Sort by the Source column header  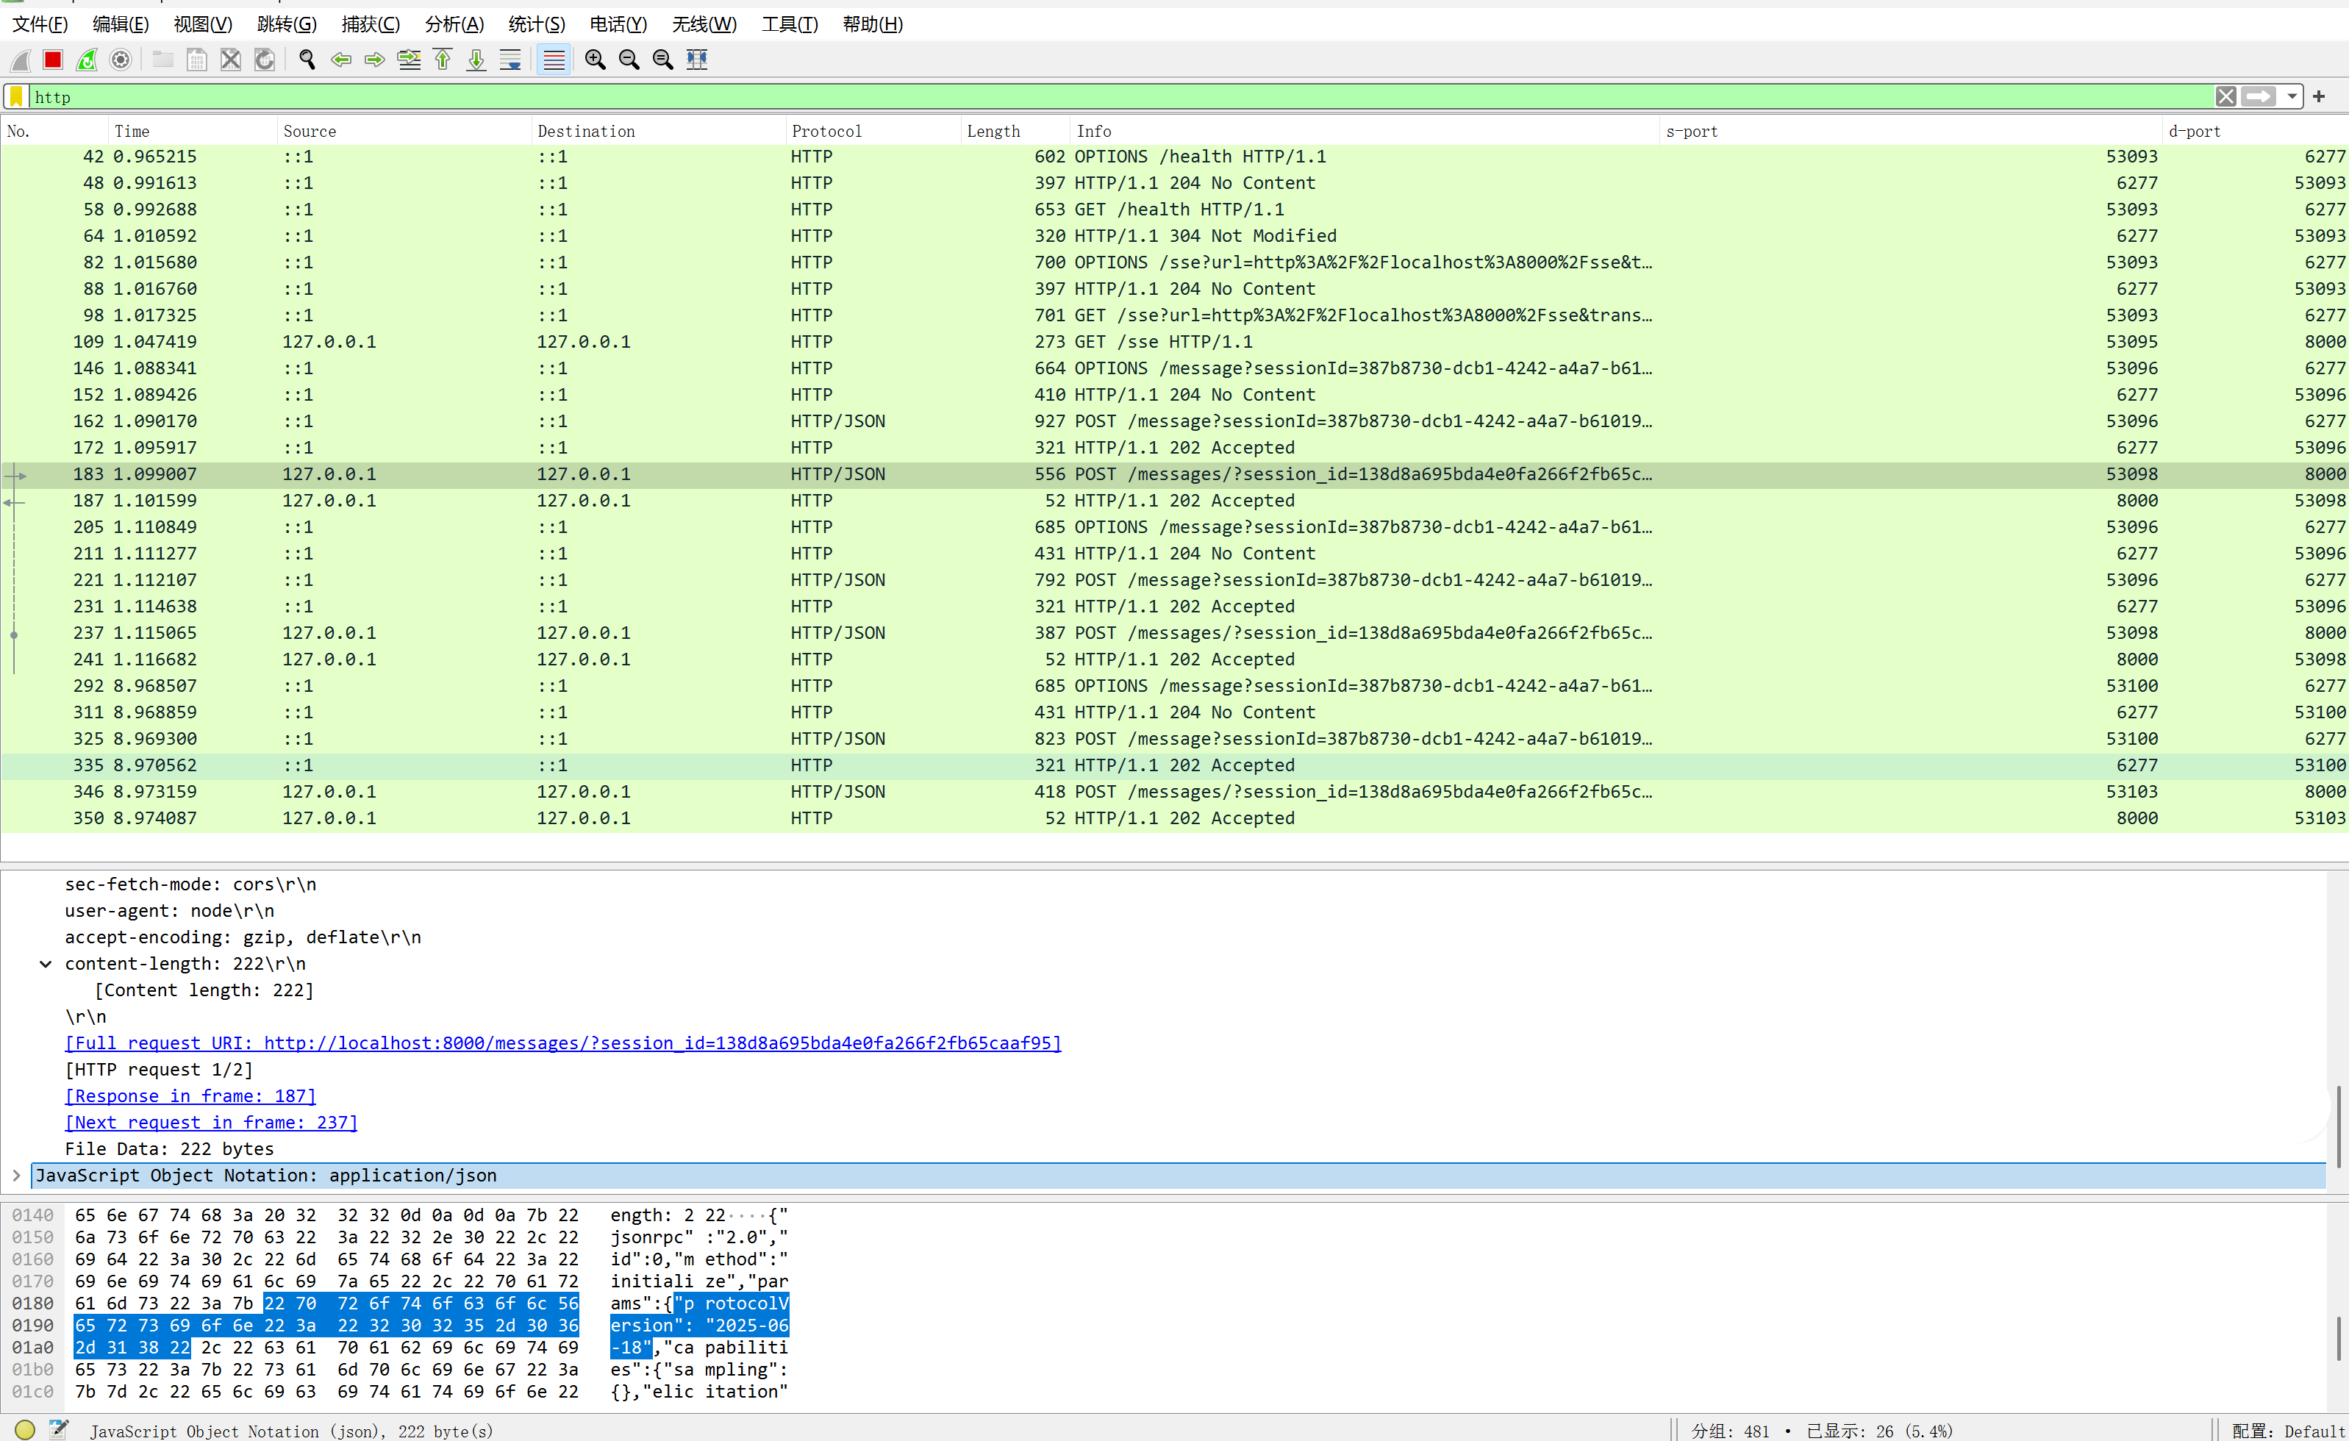click(404, 132)
